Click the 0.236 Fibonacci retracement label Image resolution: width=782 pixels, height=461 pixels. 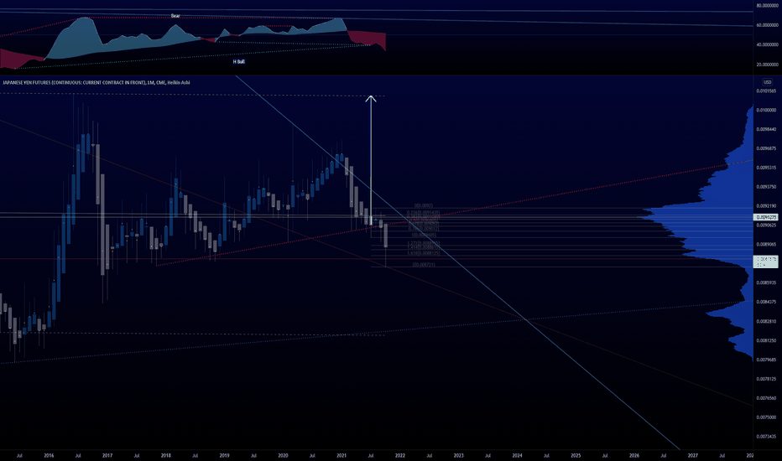coord(424,212)
